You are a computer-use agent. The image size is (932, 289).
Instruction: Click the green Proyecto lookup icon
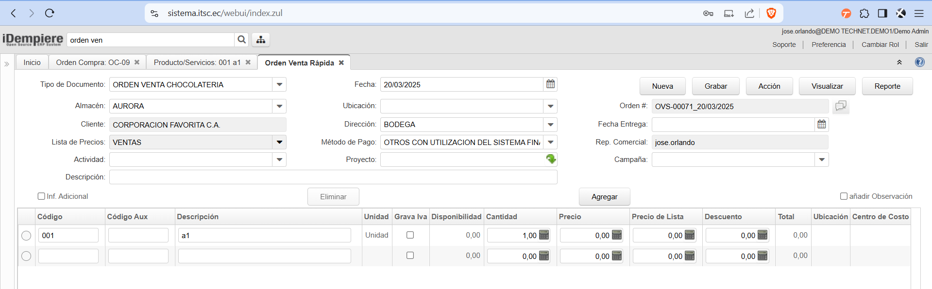(551, 159)
